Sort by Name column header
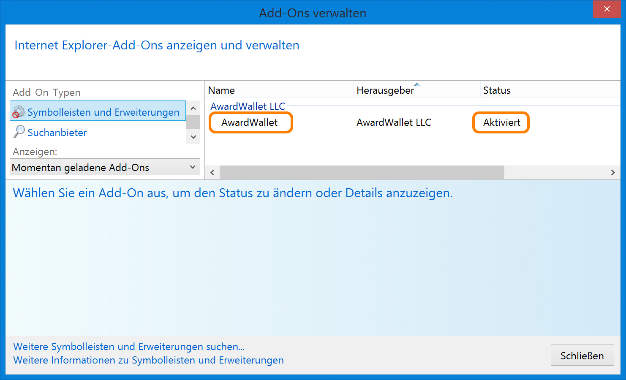Viewport: 626px width, 380px height. point(279,90)
